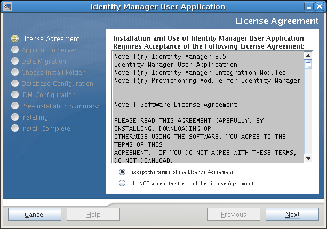Select 'I do NOT accept' license option

pyautogui.click(x=123, y=184)
